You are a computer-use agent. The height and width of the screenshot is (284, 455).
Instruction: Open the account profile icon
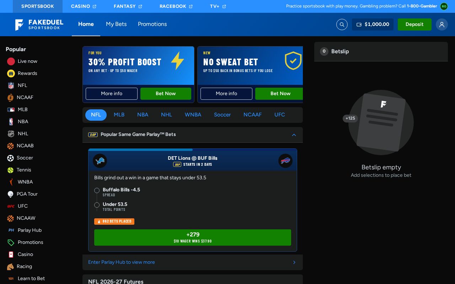click(x=442, y=24)
